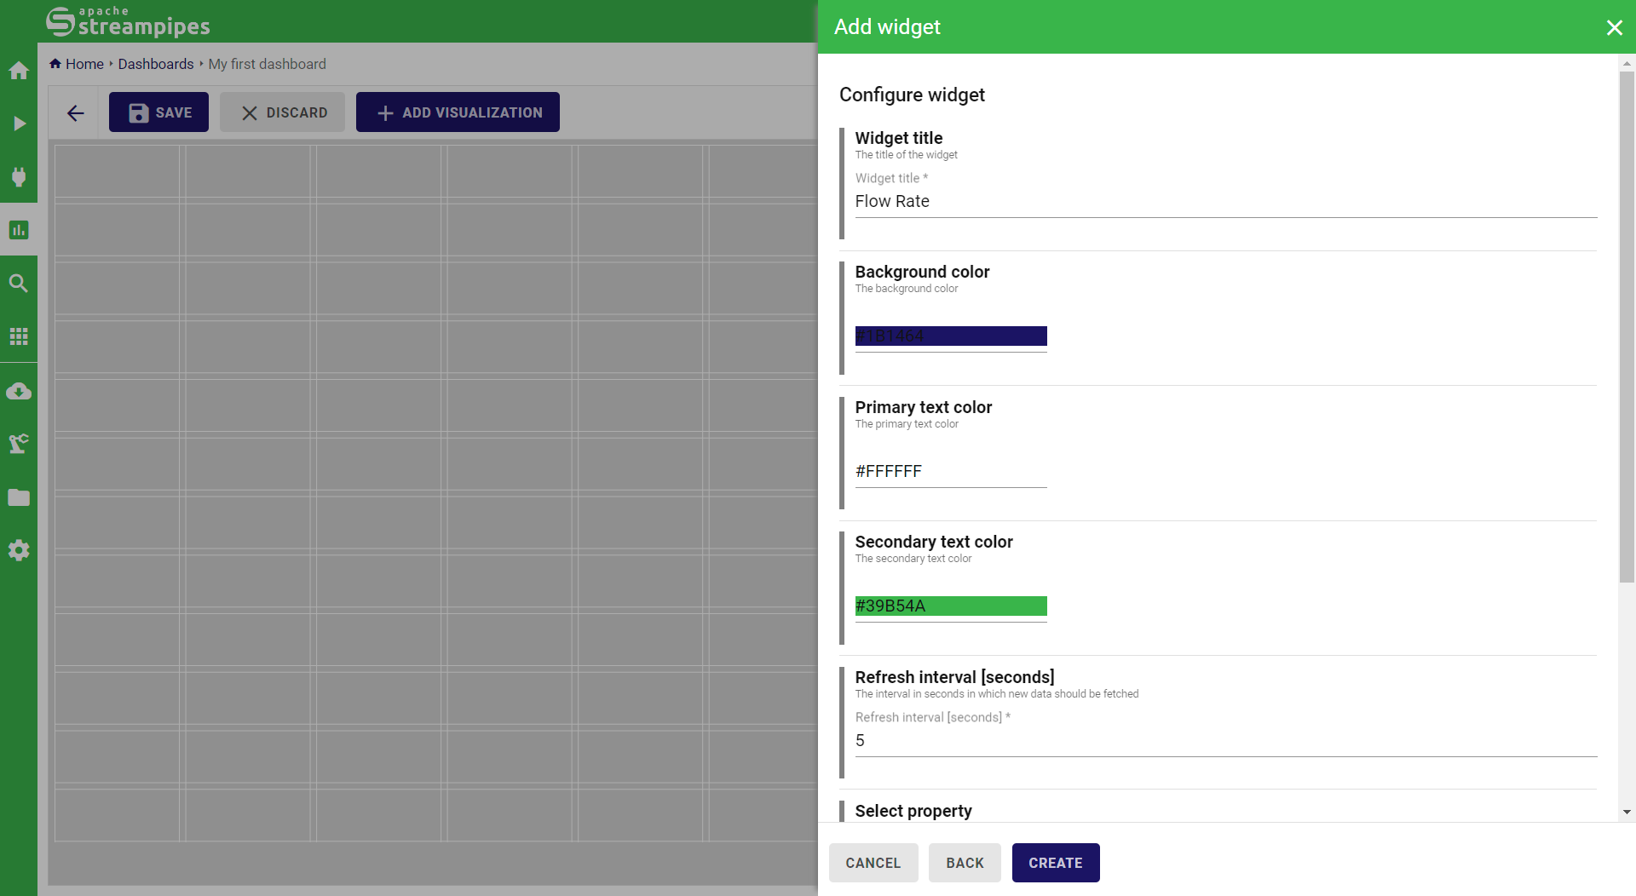Click the Widget title input field

point(1225,202)
